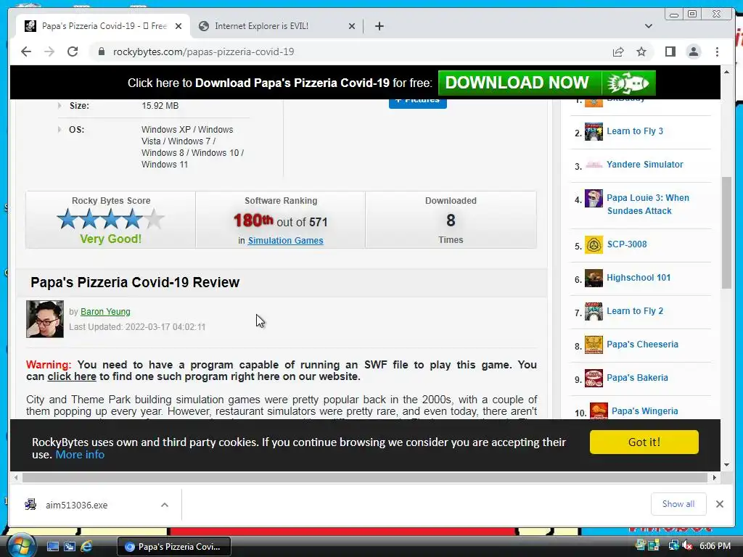This screenshot has width=743, height=557.
Task: Close the Internet Explorer is EVIL tab
Action: pyautogui.click(x=352, y=26)
